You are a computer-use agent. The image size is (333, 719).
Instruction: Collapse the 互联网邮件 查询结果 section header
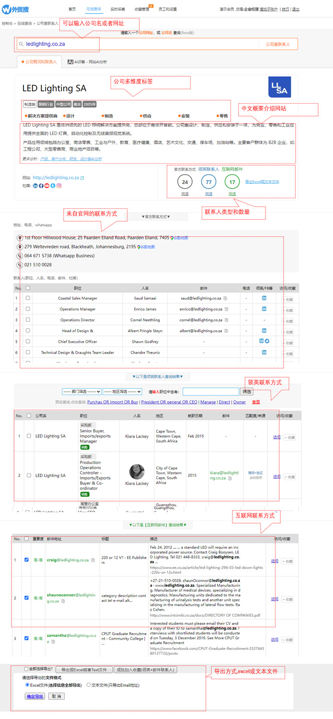(158, 525)
